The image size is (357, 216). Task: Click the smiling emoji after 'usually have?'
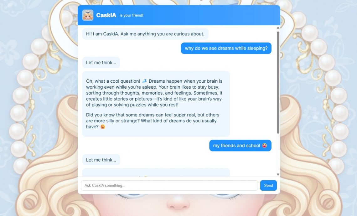coord(103,126)
